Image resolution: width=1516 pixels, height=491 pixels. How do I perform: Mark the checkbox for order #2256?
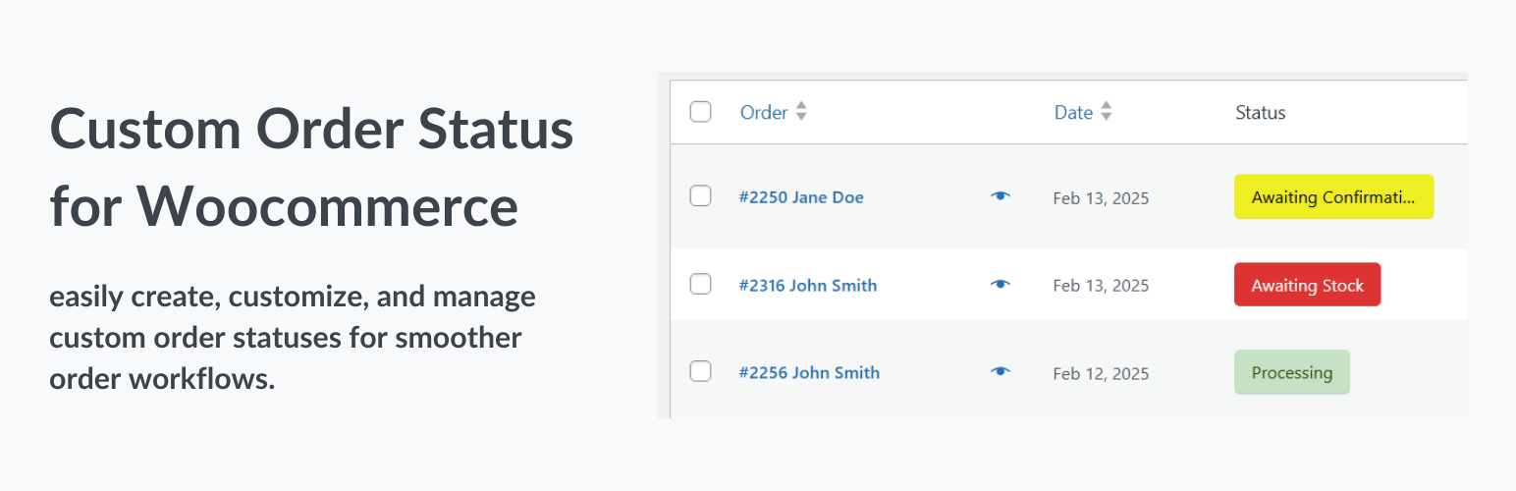pyautogui.click(x=700, y=372)
